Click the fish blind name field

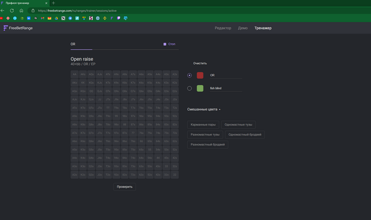point(226,88)
